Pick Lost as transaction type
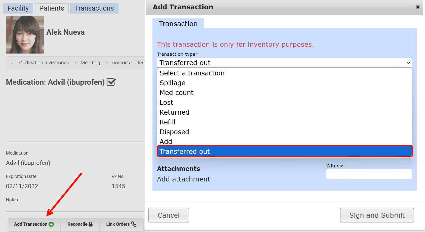This screenshot has height=232, width=425. click(x=166, y=103)
